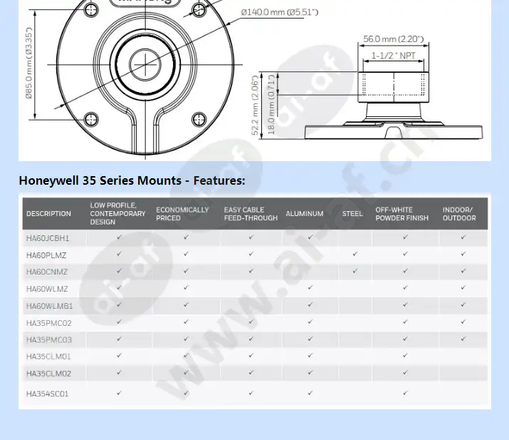Click the HA60PLMZ model name

(x=46, y=255)
